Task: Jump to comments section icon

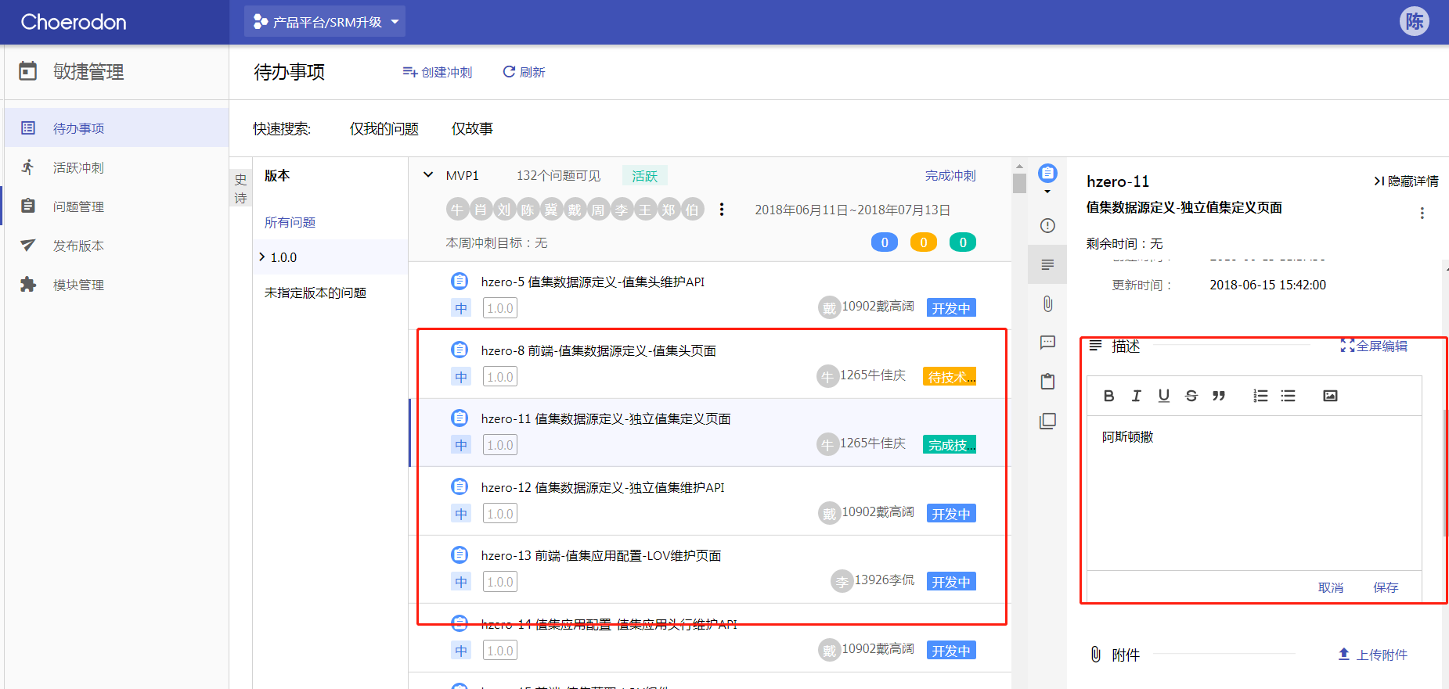Action: click(x=1047, y=343)
